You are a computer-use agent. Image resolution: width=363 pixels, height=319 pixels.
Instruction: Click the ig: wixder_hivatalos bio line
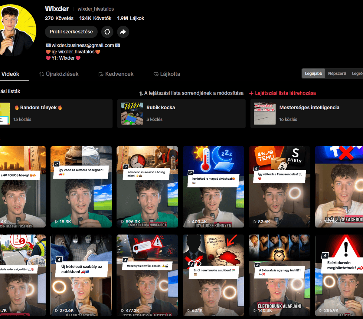pyautogui.click(x=73, y=52)
